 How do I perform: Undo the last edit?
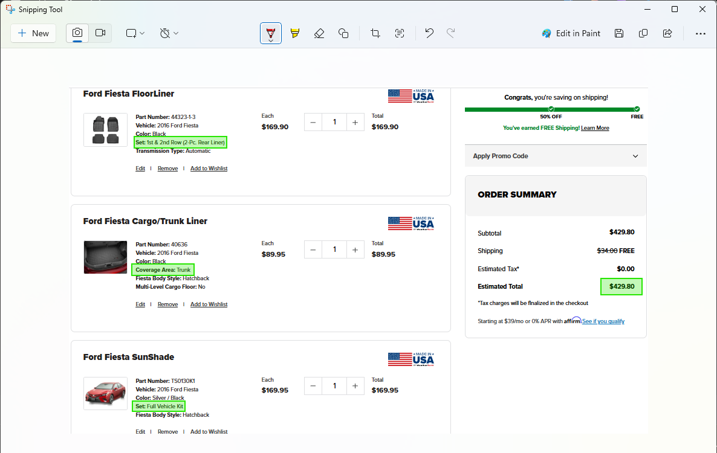coord(429,33)
